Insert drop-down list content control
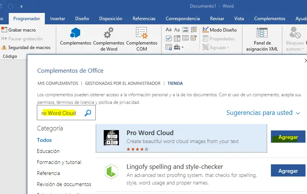The image size is (307, 194). 185,38
